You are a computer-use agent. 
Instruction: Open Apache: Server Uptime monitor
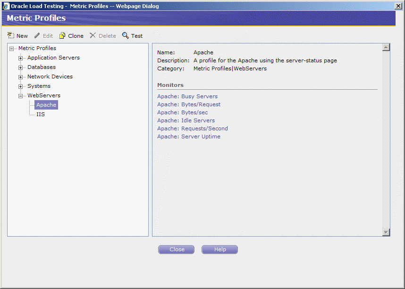pyautogui.click(x=189, y=136)
